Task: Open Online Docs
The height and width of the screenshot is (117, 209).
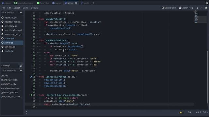Action: tap(169, 8)
